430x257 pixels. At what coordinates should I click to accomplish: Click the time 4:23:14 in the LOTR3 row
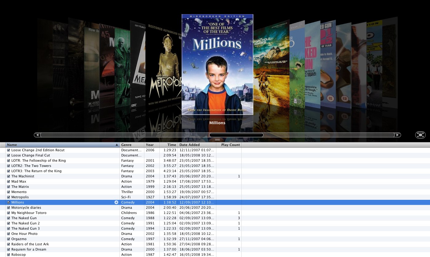tap(170, 171)
